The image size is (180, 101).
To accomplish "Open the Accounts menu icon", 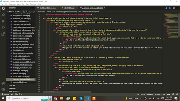I will click(x=3, y=83).
